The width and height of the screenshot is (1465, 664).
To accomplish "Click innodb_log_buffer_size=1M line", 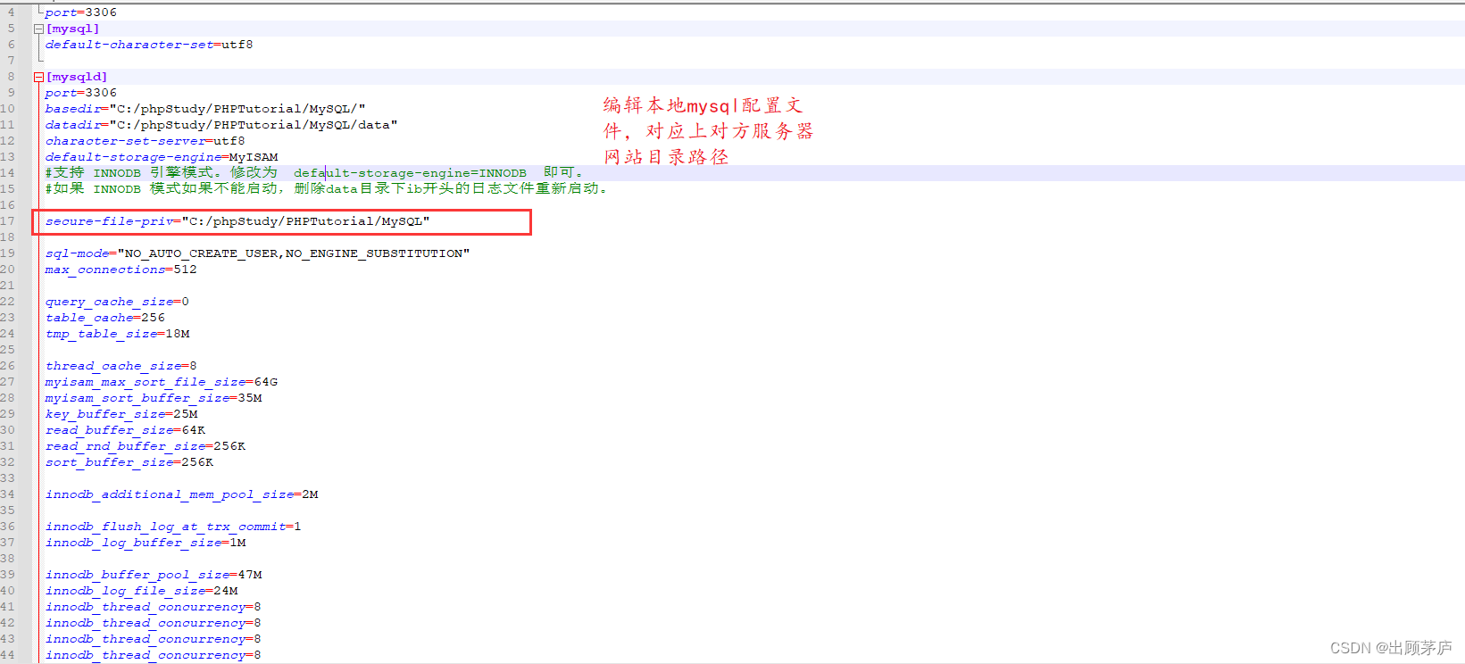I will click(x=146, y=543).
